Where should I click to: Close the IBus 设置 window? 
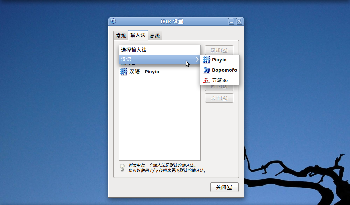(239, 22)
